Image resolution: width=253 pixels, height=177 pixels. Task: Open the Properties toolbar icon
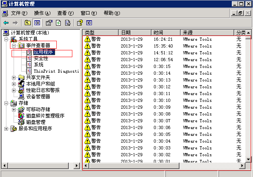49,23
